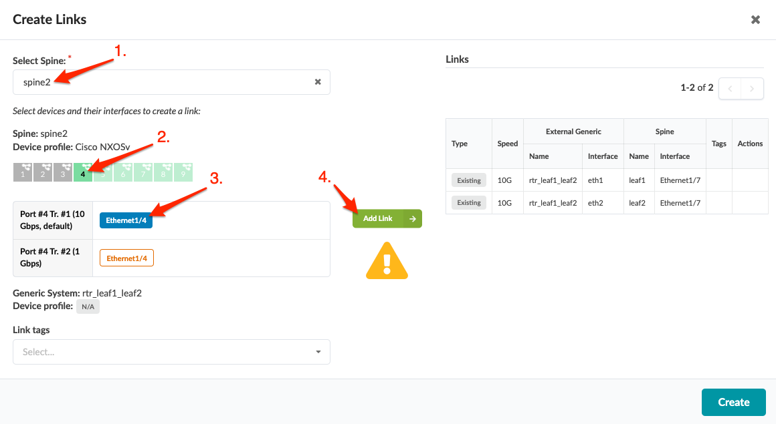Select port 8 on spine2
The image size is (776, 424).
tap(163, 172)
